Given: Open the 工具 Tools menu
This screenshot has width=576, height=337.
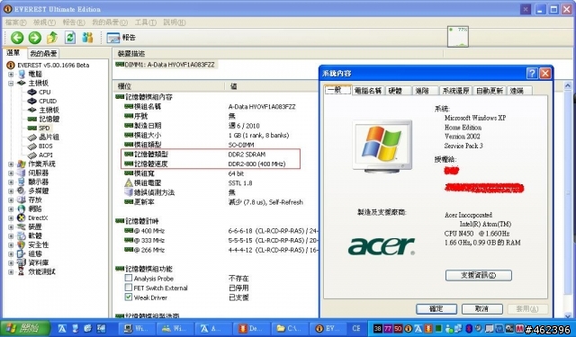Looking at the screenshot, I should [x=146, y=22].
